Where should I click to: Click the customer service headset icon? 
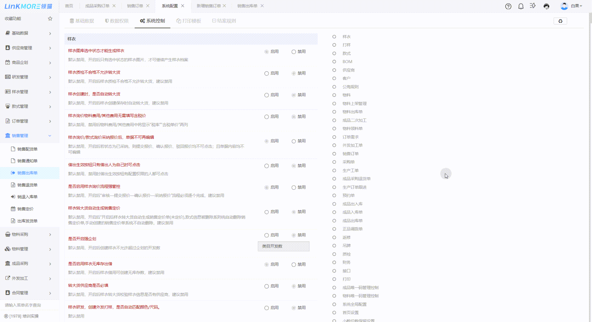point(546,6)
